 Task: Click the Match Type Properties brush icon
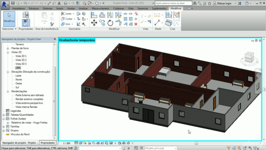point(52,24)
